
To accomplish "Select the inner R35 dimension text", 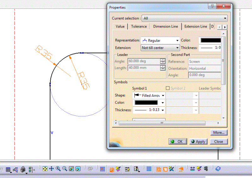I will [83, 80].
